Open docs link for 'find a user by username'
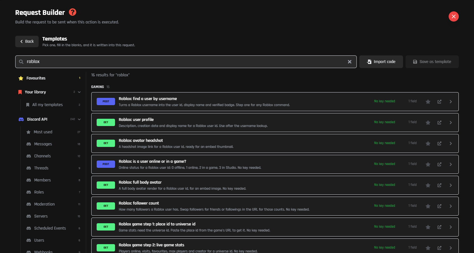The width and height of the screenshot is (474, 253). tap(439, 102)
